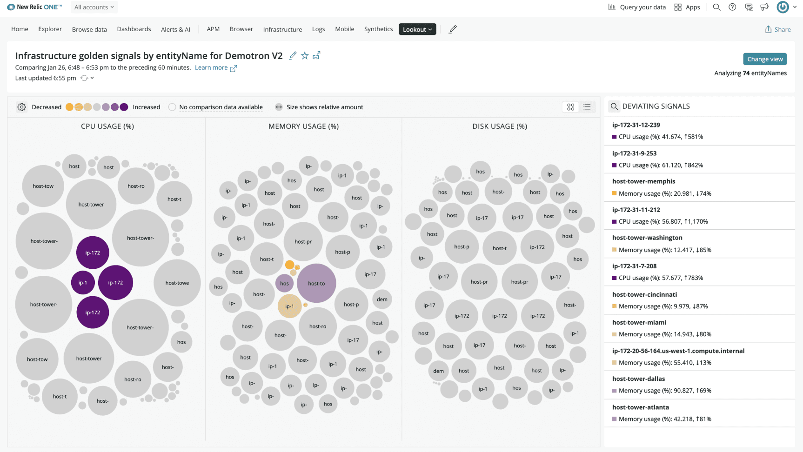This screenshot has height=452, width=803.
Task: Click the legend settings gear icon
Action: click(x=21, y=106)
